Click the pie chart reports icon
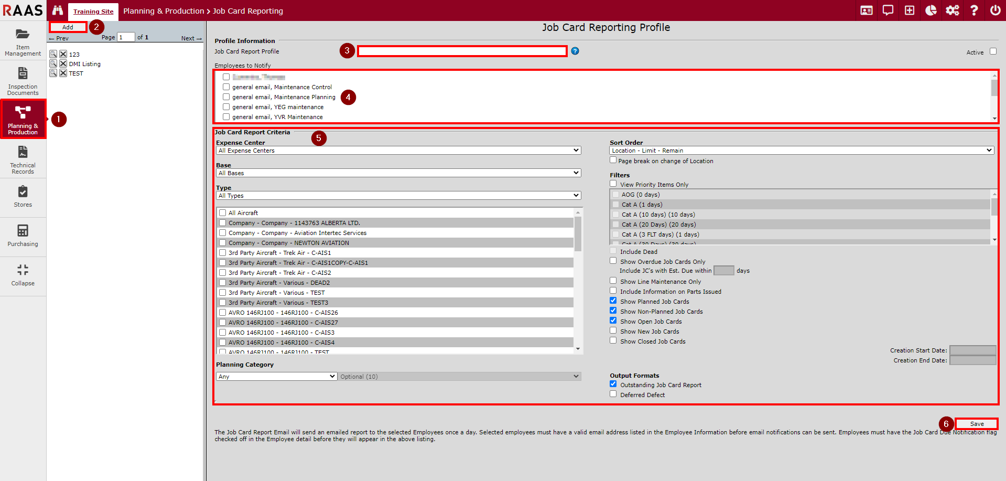1006x481 pixels. (x=931, y=10)
